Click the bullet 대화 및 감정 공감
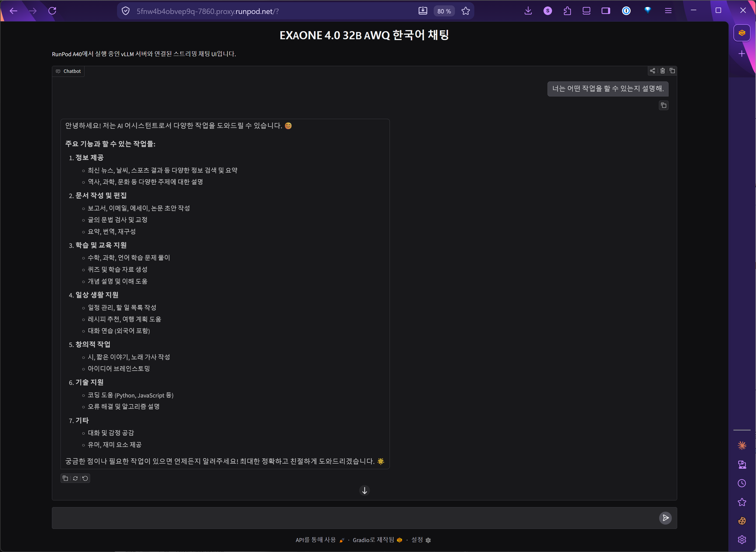The height and width of the screenshot is (552, 756). [111, 433]
